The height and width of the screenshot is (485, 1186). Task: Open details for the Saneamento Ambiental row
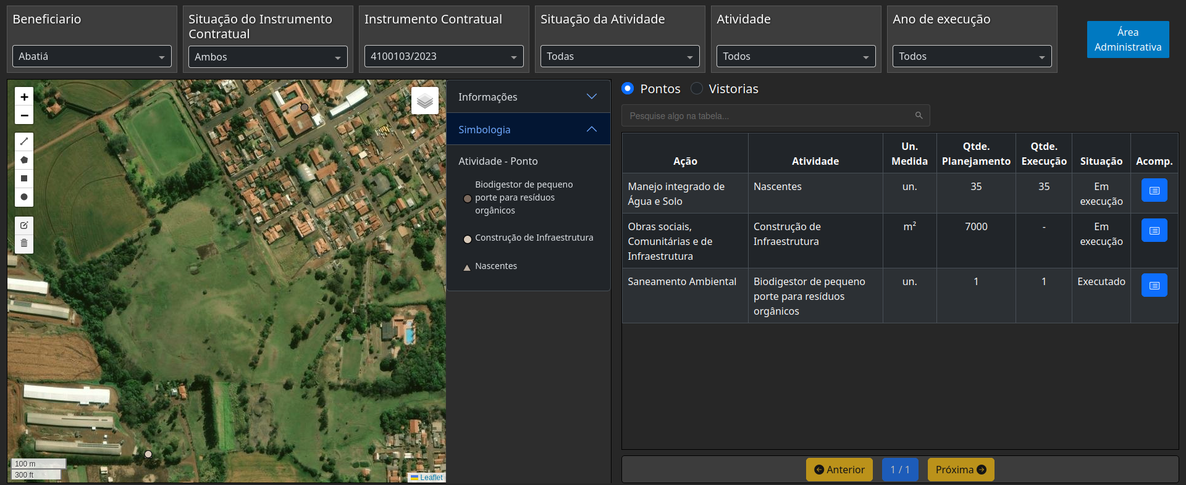1154,285
